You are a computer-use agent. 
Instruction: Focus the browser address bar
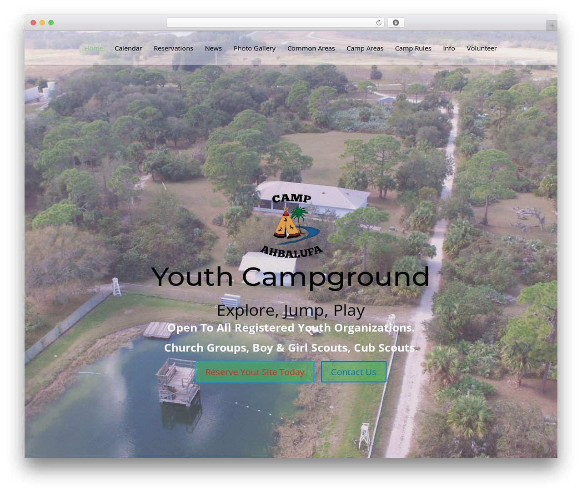point(275,23)
